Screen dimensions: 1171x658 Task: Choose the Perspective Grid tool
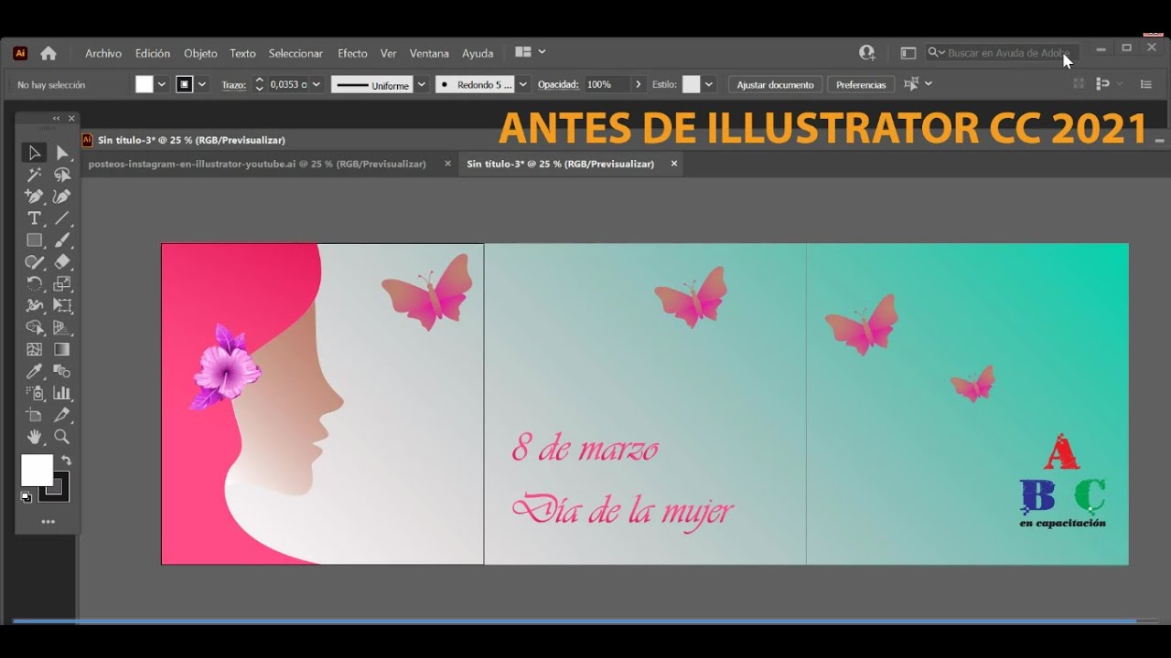(62, 327)
